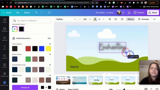Screen dimensions: 160x90
Task: Open the Notes panel
Action: pyautogui.click(x=60, y=89)
